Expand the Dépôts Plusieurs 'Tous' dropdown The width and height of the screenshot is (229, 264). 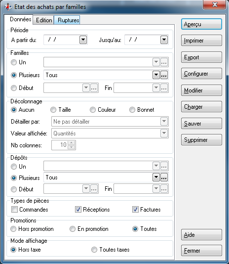pos(156,177)
